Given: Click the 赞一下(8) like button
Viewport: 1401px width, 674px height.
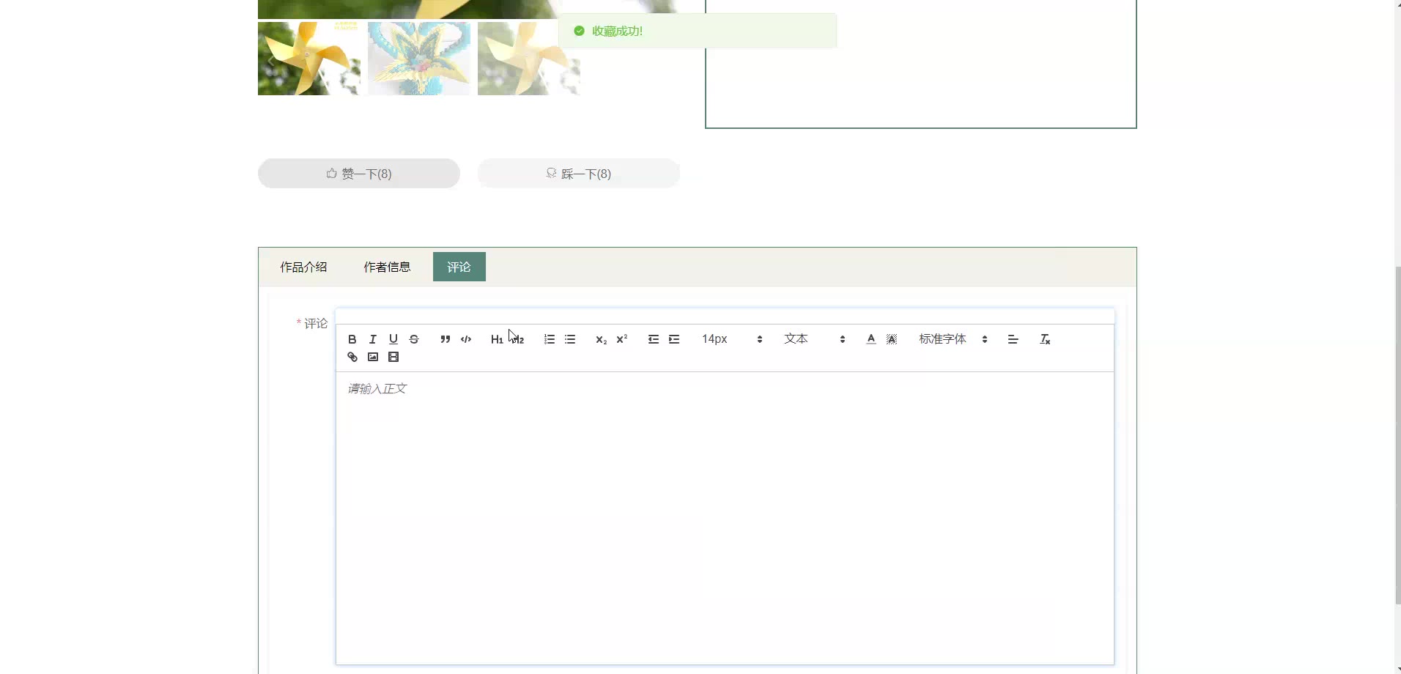Looking at the screenshot, I should tap(359, 174).
